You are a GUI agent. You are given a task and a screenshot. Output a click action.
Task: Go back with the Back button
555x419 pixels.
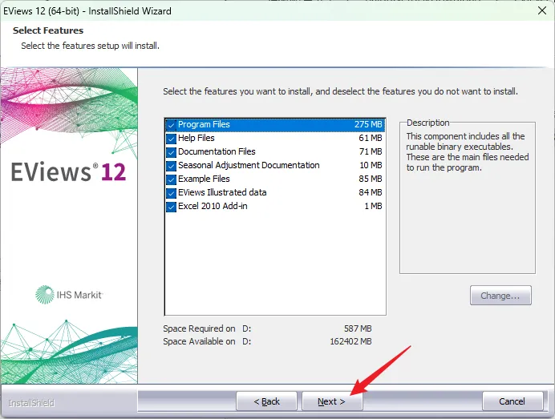pyautogui.click(x=266, y=401)
